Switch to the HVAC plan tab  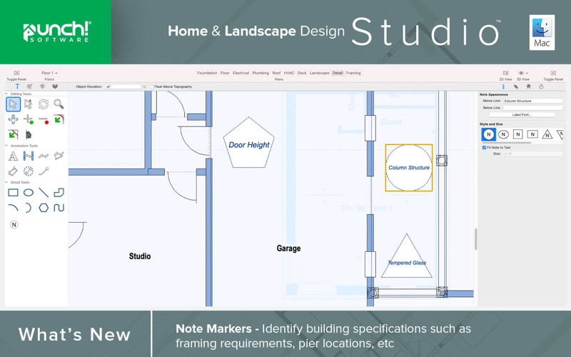click(x=289, y=73)
